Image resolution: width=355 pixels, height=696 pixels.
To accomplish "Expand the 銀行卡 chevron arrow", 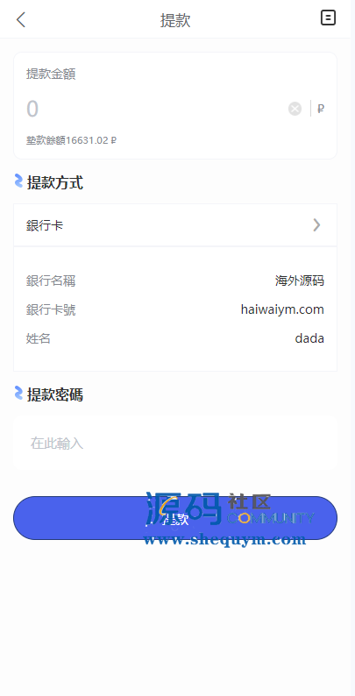I will [316, 225].
